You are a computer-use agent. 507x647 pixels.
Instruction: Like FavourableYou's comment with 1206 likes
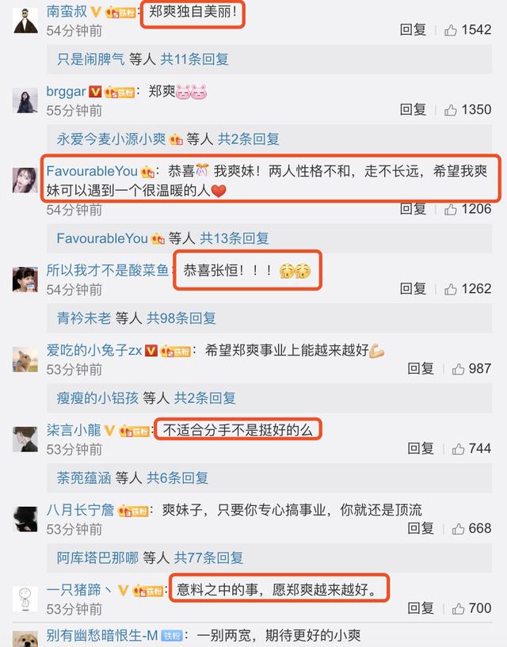[451, 210]
